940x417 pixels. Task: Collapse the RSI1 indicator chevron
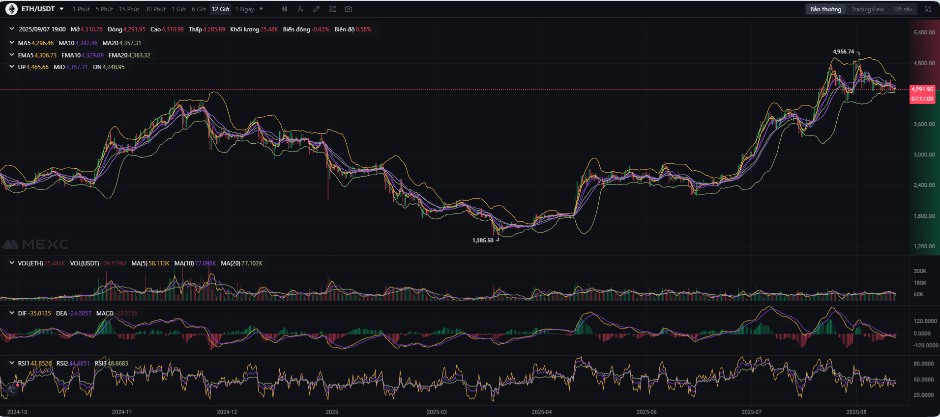12,363
